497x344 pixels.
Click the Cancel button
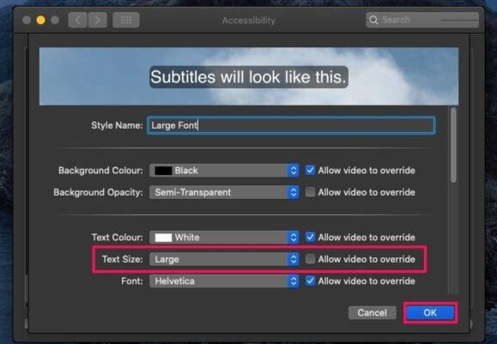(373, 312)
